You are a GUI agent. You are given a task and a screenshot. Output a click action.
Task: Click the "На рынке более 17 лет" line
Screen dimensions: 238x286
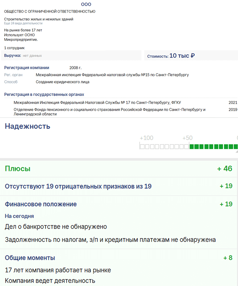[x=23, y=30]
